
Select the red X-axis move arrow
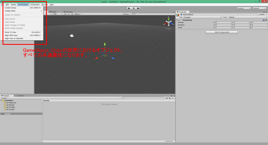(96, 58)
